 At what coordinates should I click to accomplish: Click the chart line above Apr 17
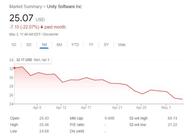point(86,78)
